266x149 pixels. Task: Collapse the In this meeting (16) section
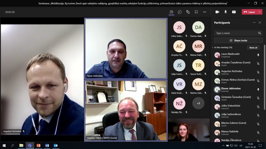pyautogui.click(x=213, y=48)
